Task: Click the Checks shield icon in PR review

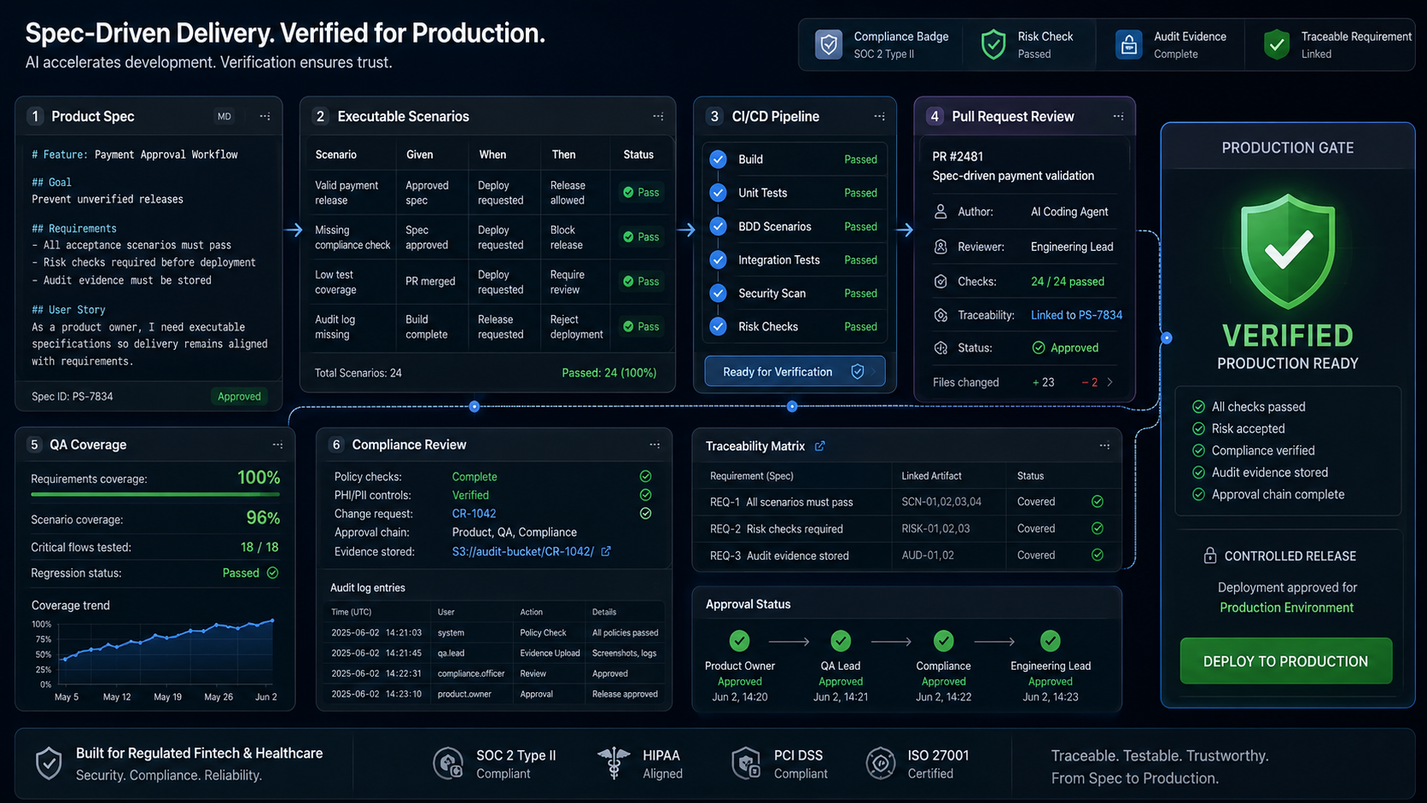Action: (941, 282)
